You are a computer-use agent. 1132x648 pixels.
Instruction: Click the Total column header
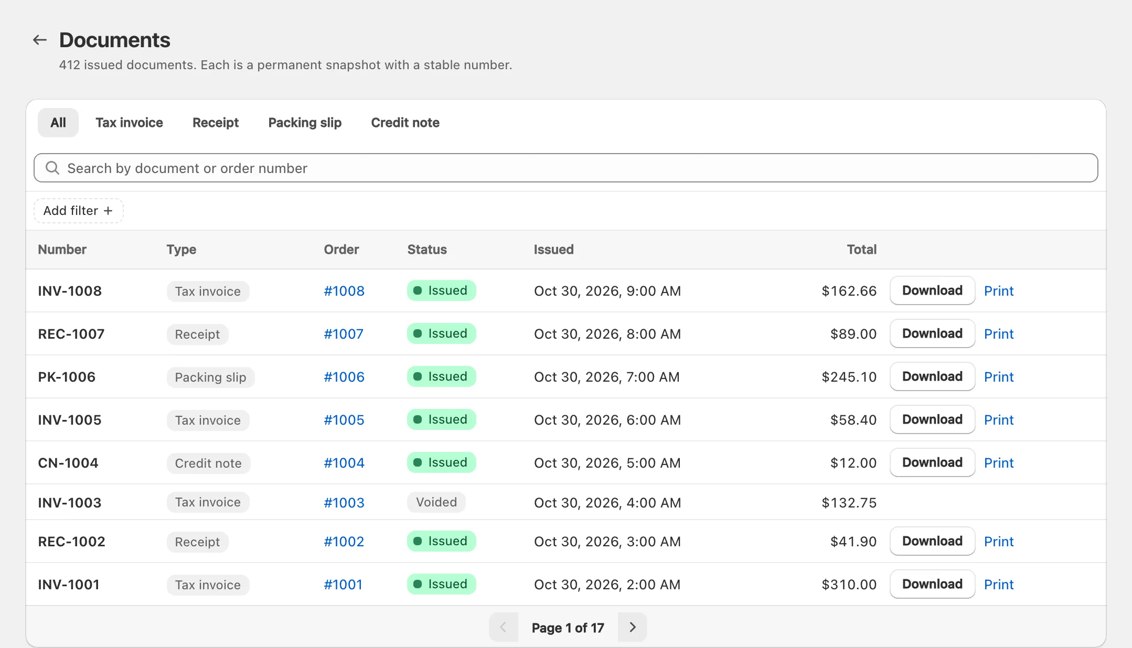pos(861,250)
